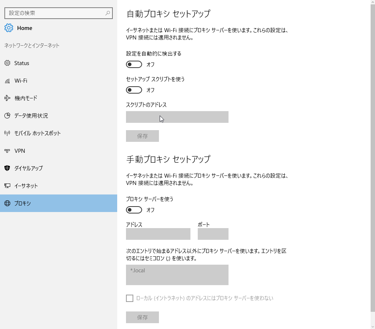Click the airplane icon for 機内モード
This screenshot has width=375, height=329.
point(7,98)
